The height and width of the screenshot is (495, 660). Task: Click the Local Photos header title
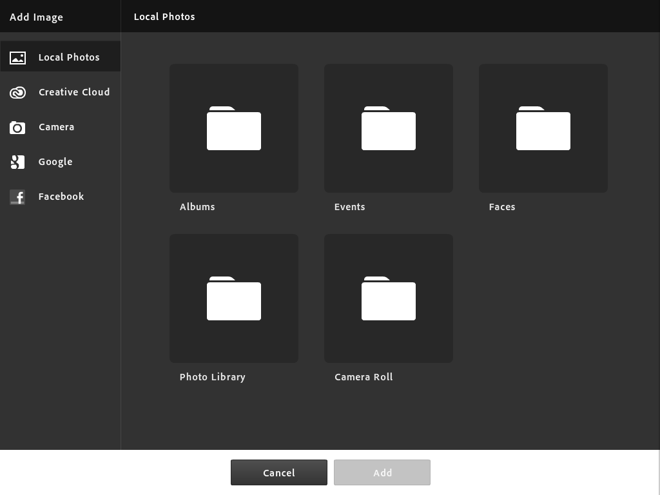[164, 17]
